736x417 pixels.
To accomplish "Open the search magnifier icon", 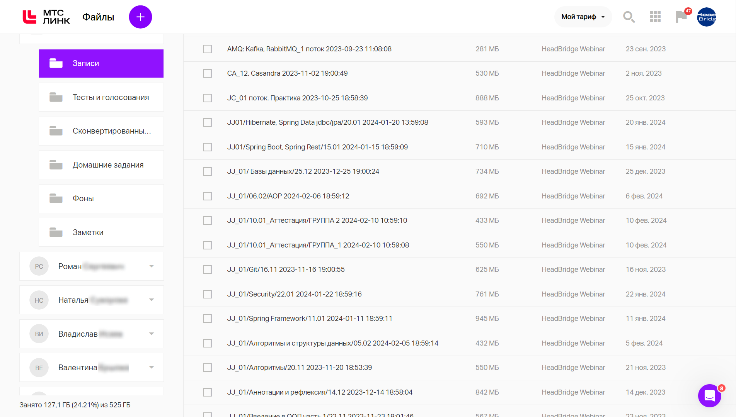I will [x=629, y=17].
